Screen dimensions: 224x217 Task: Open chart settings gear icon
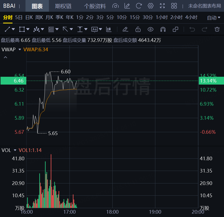[150, 6]
